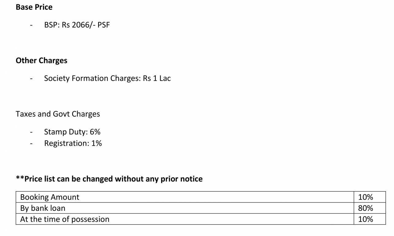Click the 10% cell in possession row
This screenshot has height=236, width=394.
tap(365, 219)
